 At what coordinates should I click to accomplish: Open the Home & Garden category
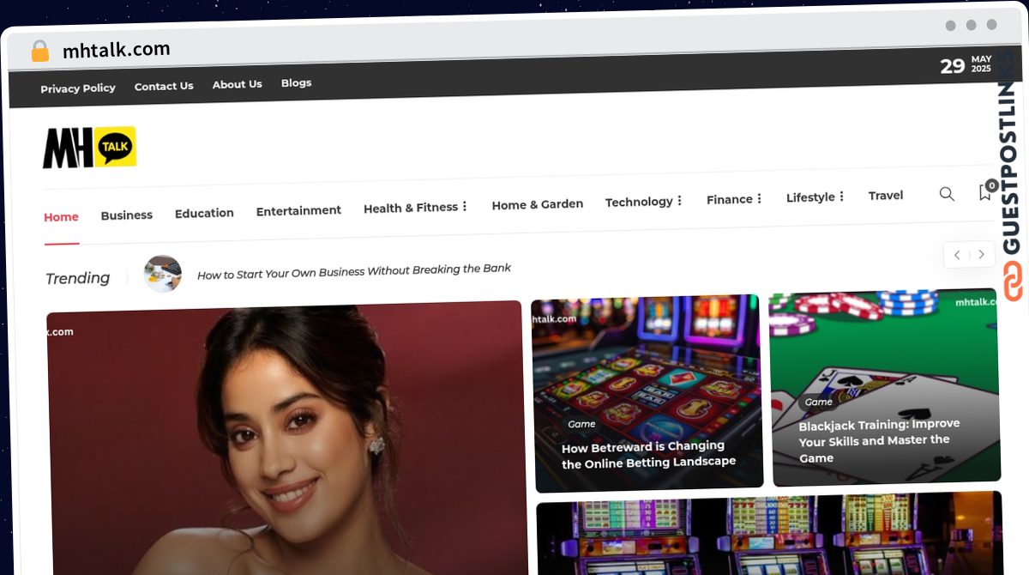pos(538,204)
